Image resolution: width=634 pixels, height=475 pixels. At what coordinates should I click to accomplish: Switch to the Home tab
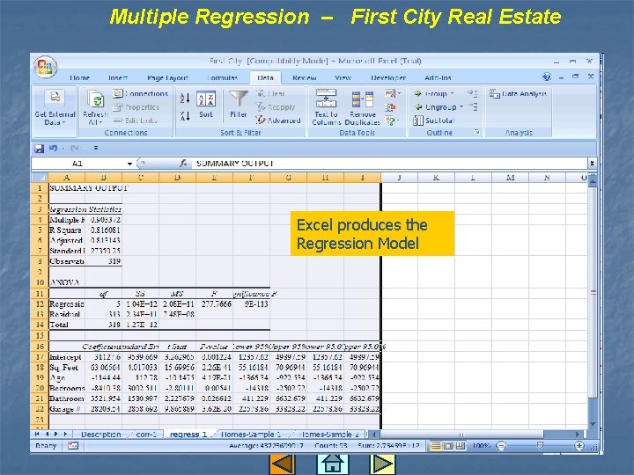point(79,77)
